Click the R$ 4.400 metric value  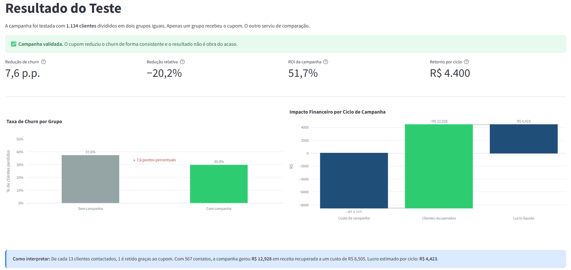[450, 73]
